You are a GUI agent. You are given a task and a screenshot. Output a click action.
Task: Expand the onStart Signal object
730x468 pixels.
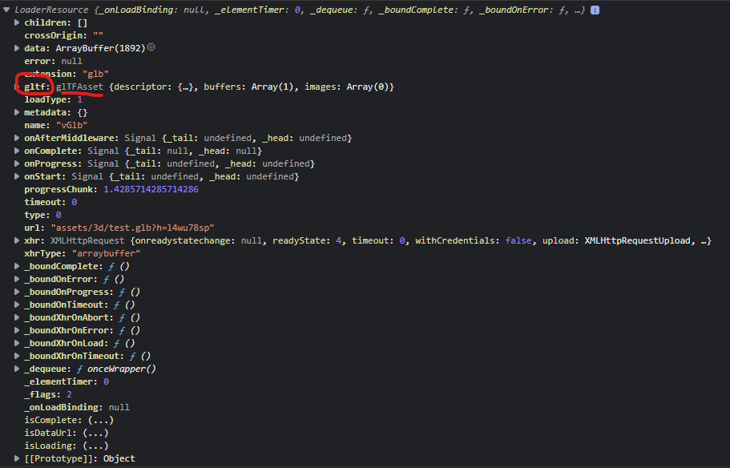tap(16, 175)
